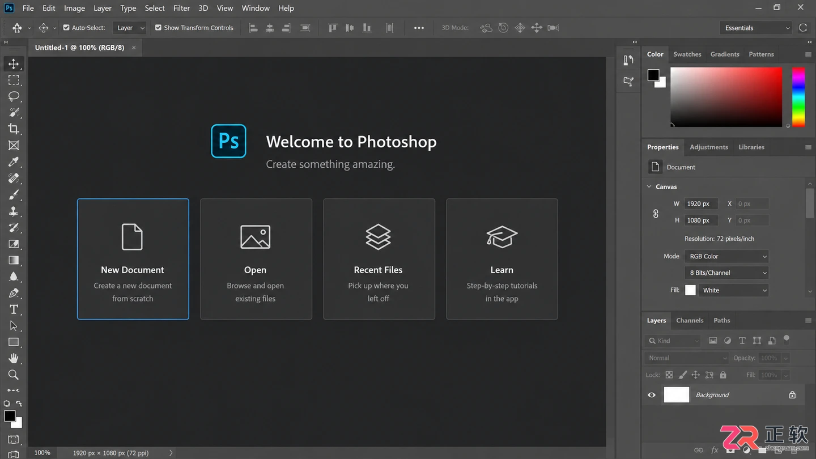Uncheck Show Transform Controls
816x459 pixels.
coord(158,28)
